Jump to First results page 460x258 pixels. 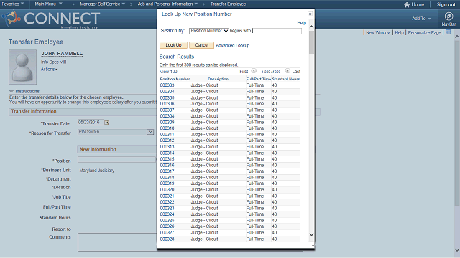click(x=244, y=72)
